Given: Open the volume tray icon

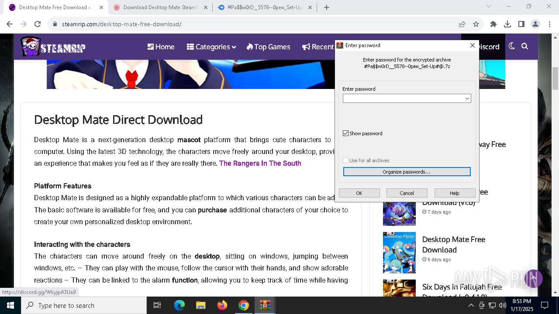Looking at the screenshot, I should point(502,305).
